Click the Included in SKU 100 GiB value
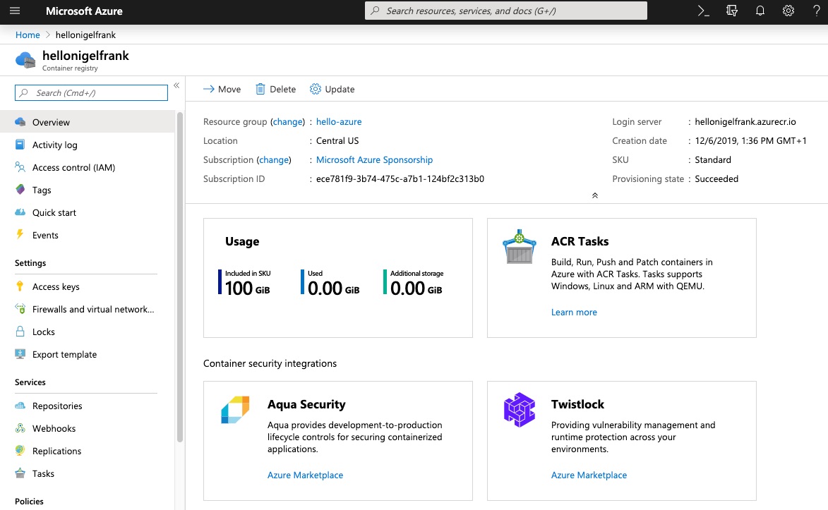The image size is (828, 510). [247, 289]
